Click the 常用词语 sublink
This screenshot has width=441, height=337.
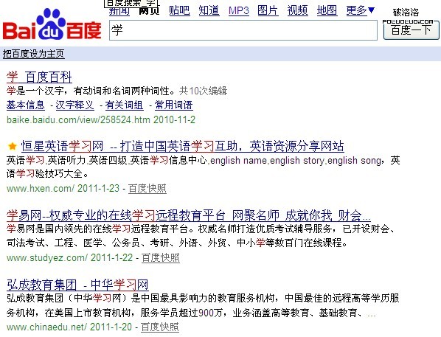tap(174, 105)
